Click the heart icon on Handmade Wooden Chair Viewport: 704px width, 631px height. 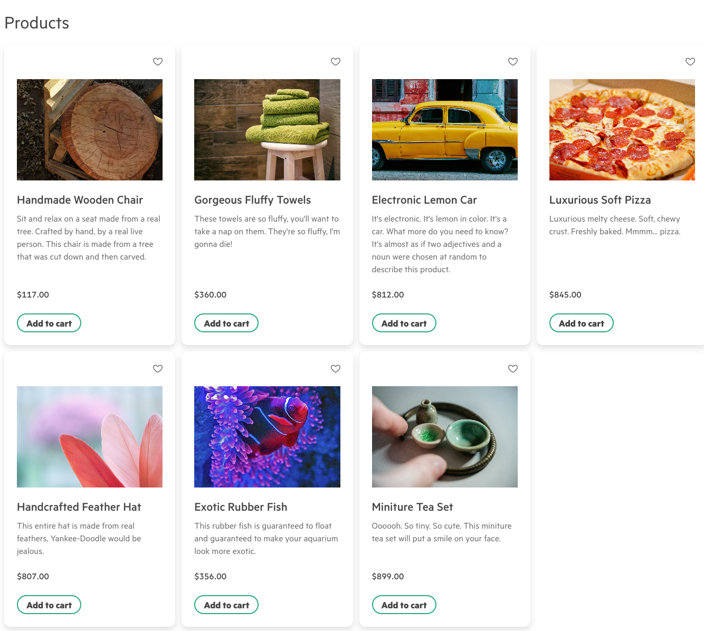pyautogui.click(x=158, y=62)
